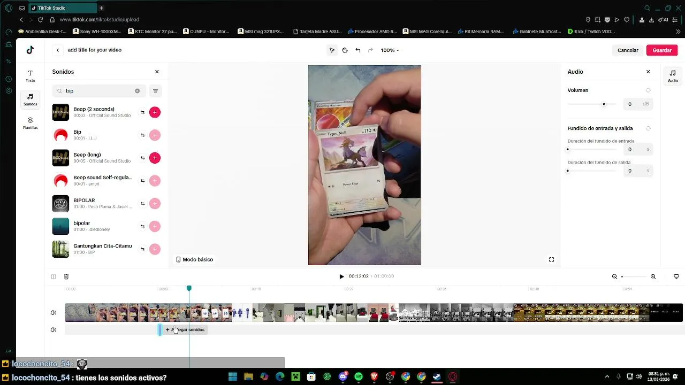Click the swap arrows for 'Beep (2 seconds)'

tap(142, 112)
